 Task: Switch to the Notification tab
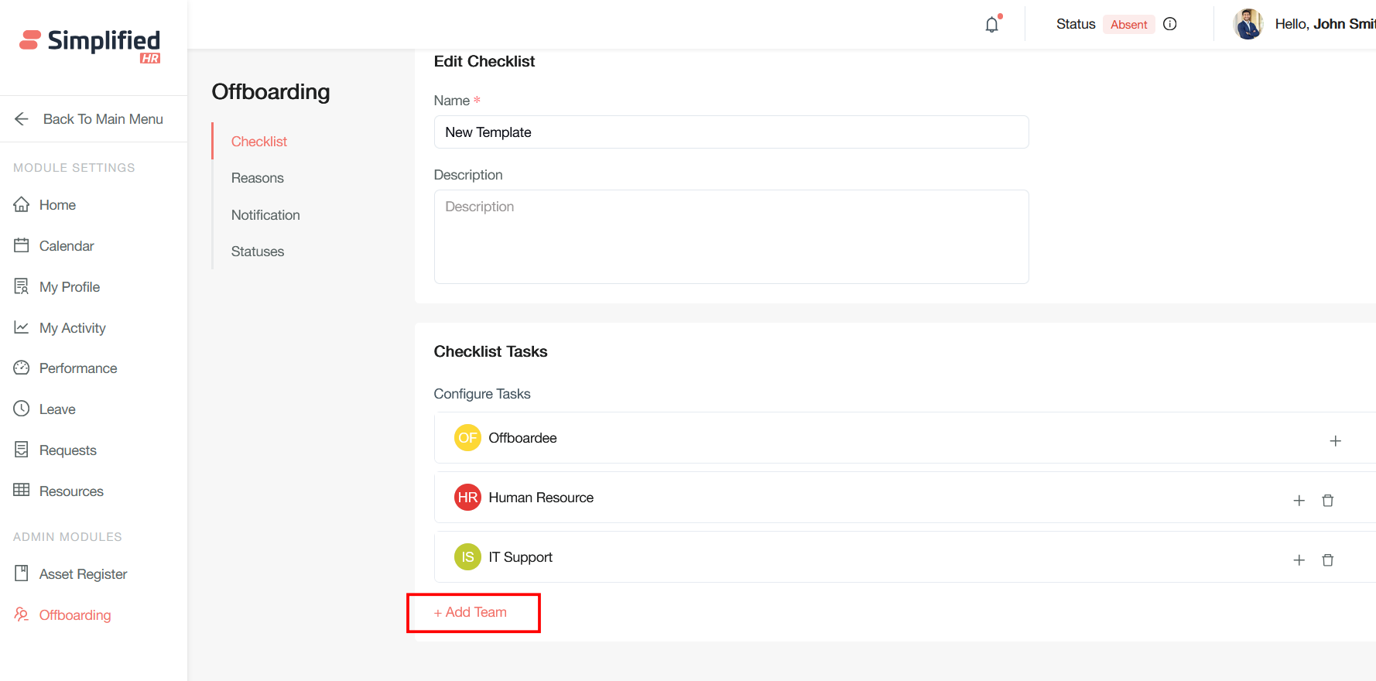pos(265,215)
